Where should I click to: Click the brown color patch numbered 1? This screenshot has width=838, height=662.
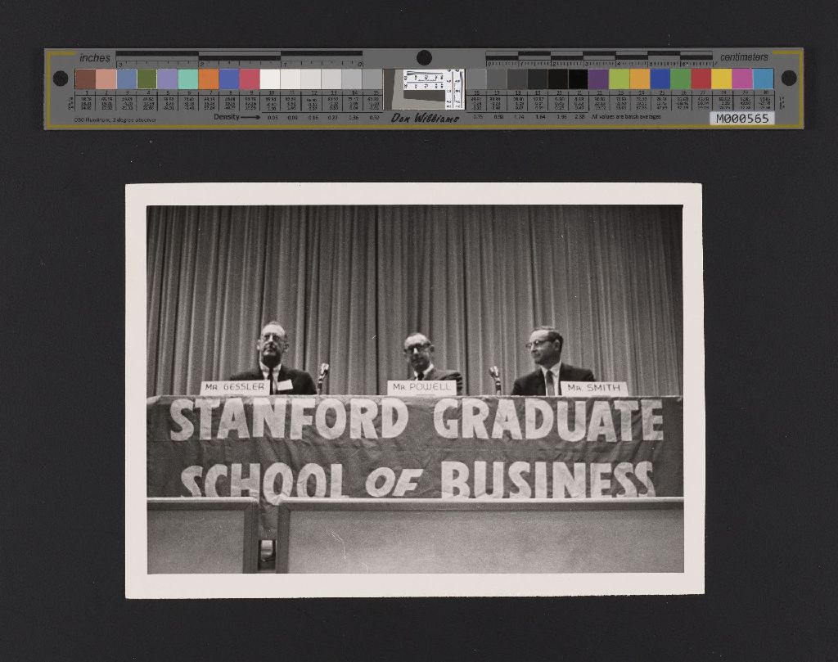[85, 79]
